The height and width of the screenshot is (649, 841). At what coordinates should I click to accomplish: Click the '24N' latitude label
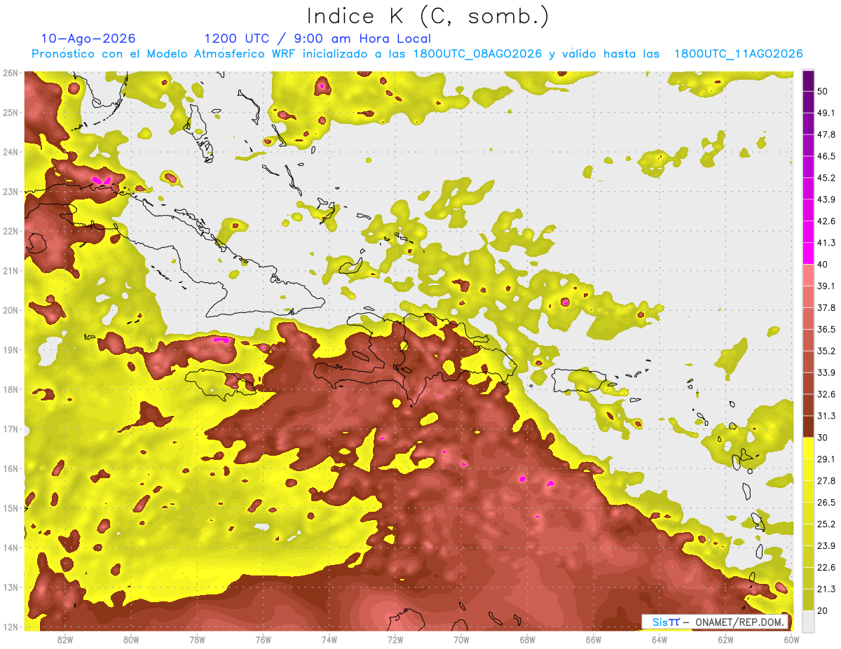(x=11, y=152)
